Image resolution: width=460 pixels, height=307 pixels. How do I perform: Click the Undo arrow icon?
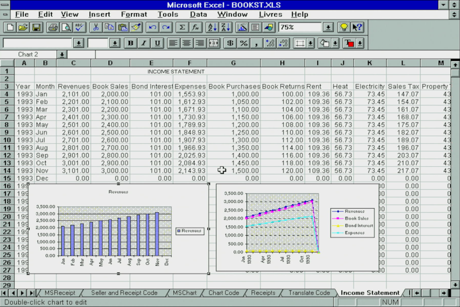click(x=152, y=27)
